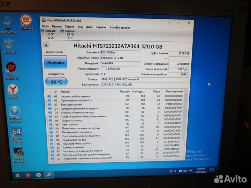This screenshot has height=188, width=251.
Task: Select the Частота ошибок позиционирования row
Action: click(x=116, y=116)
